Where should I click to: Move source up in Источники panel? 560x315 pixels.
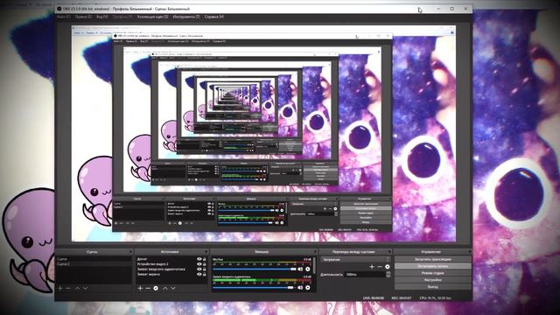pos(165,288)
